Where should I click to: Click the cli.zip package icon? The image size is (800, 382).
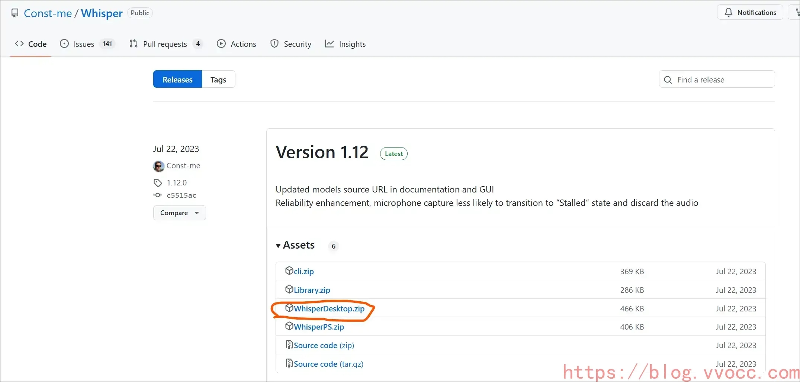(x=289, y=271)
